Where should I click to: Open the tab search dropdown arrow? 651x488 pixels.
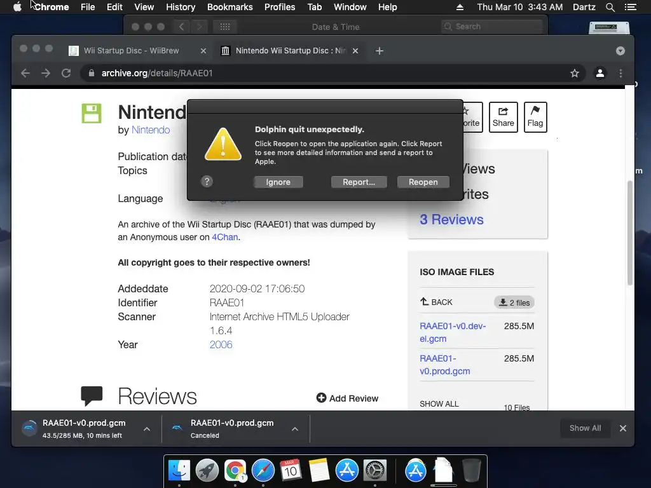click(x=620, y=51)
